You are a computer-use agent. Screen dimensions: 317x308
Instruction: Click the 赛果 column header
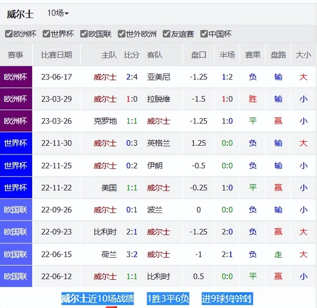pyautogui.click(x=253, y=55)
